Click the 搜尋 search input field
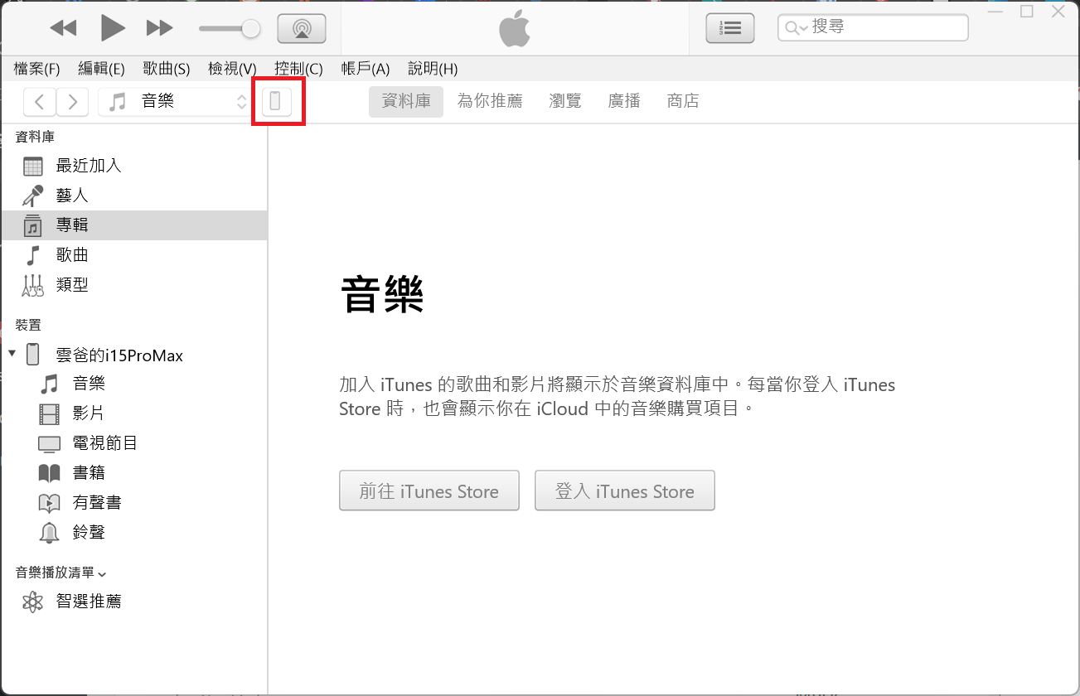 [x=887, y=27]
